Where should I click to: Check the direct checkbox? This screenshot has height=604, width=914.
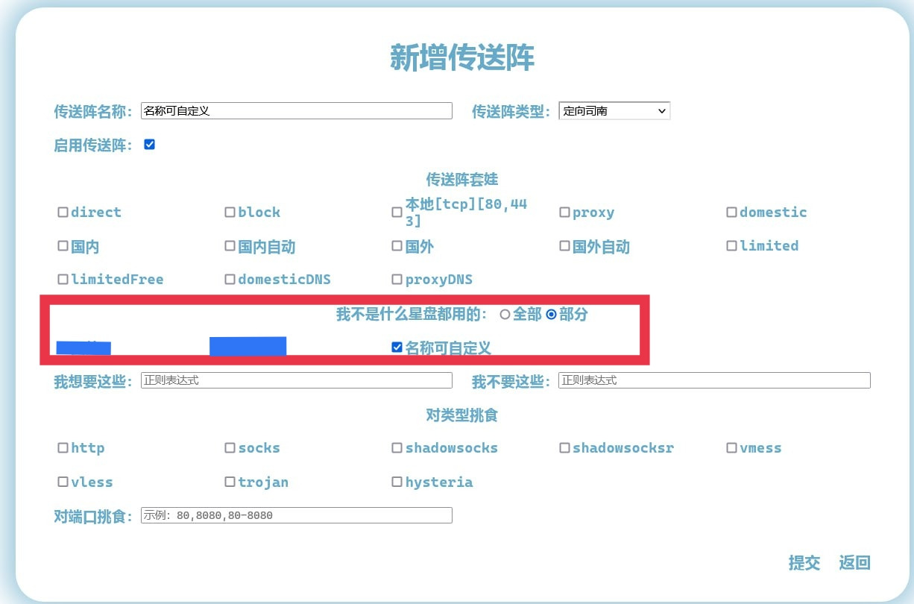[63, 213]
